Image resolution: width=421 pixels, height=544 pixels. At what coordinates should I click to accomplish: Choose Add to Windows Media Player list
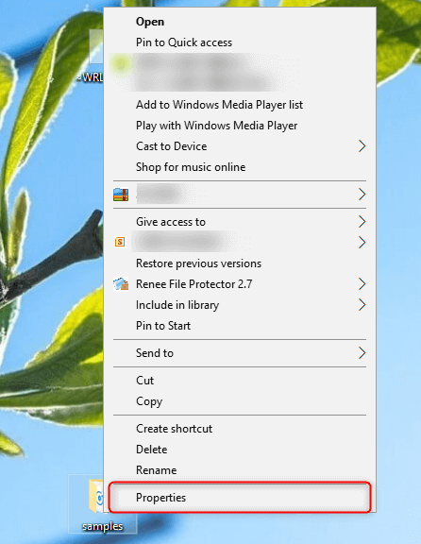(239, 105)
